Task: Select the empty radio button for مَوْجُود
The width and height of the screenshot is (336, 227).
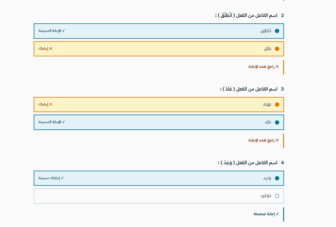Action: (277, 196)
